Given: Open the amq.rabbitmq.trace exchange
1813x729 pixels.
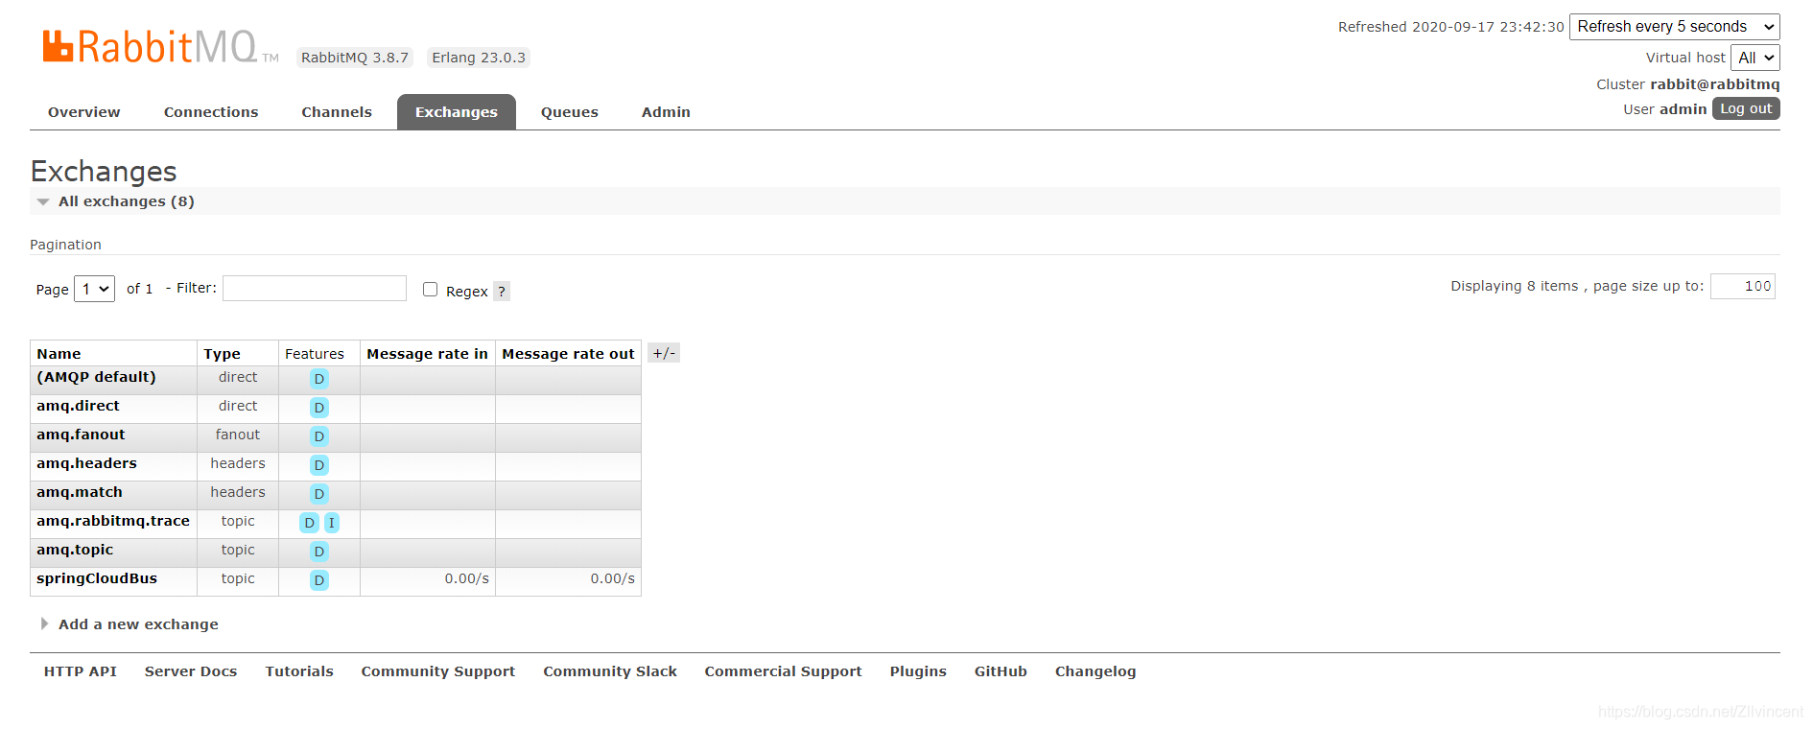Looking at the screenshot, I should tap(113, 521).
